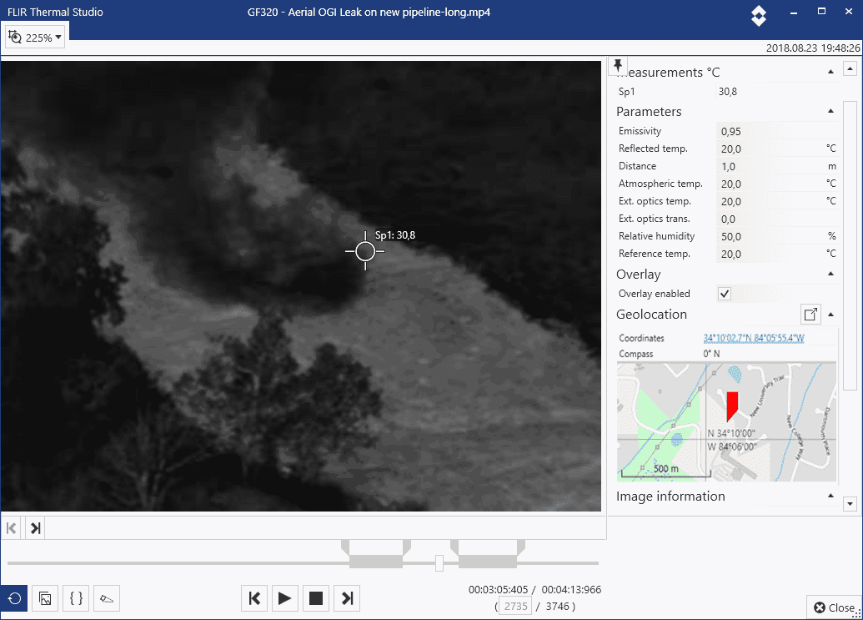This screenshot has height=620, width=863.
Task: Open the coordinates link
Action: pos(753,338)
